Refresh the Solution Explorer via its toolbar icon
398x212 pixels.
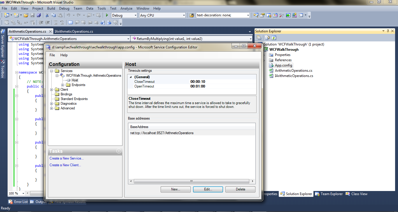click(274, 38)
